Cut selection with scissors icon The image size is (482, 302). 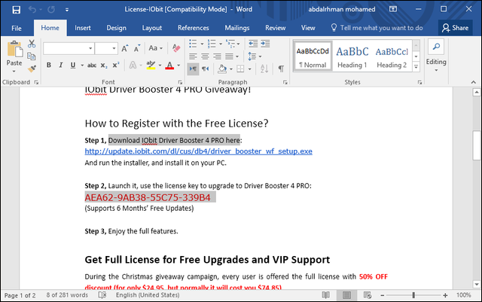(x=32, y=44)
